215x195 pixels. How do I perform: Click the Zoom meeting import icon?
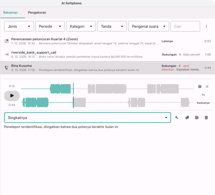click(x=7, y=41)
